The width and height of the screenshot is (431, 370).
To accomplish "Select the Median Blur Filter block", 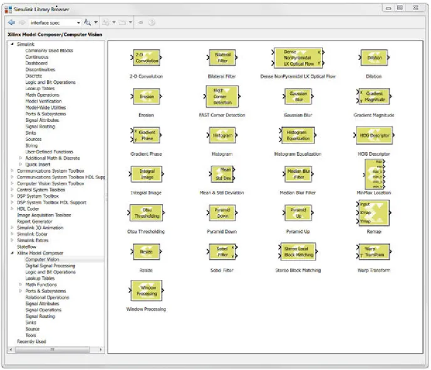I will 298,174.
